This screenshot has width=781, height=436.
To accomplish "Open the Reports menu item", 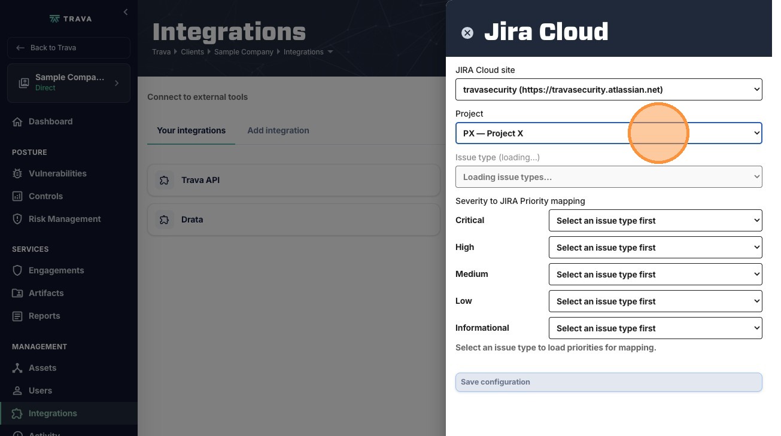I will pos(44,316).
